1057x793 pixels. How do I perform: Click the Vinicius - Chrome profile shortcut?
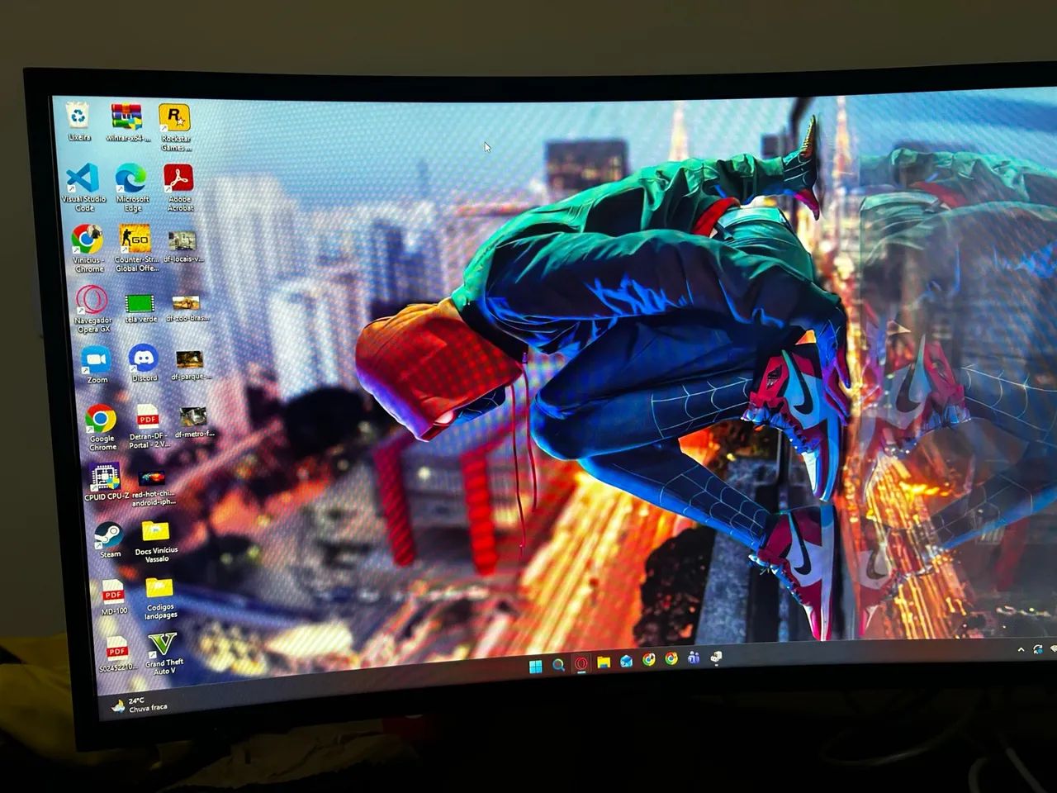[88, 248]
